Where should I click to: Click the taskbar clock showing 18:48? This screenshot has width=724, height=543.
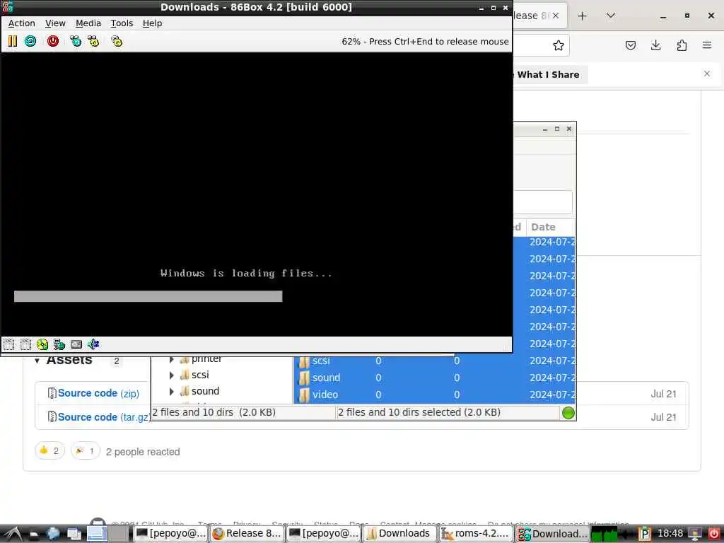coord(670,533)
